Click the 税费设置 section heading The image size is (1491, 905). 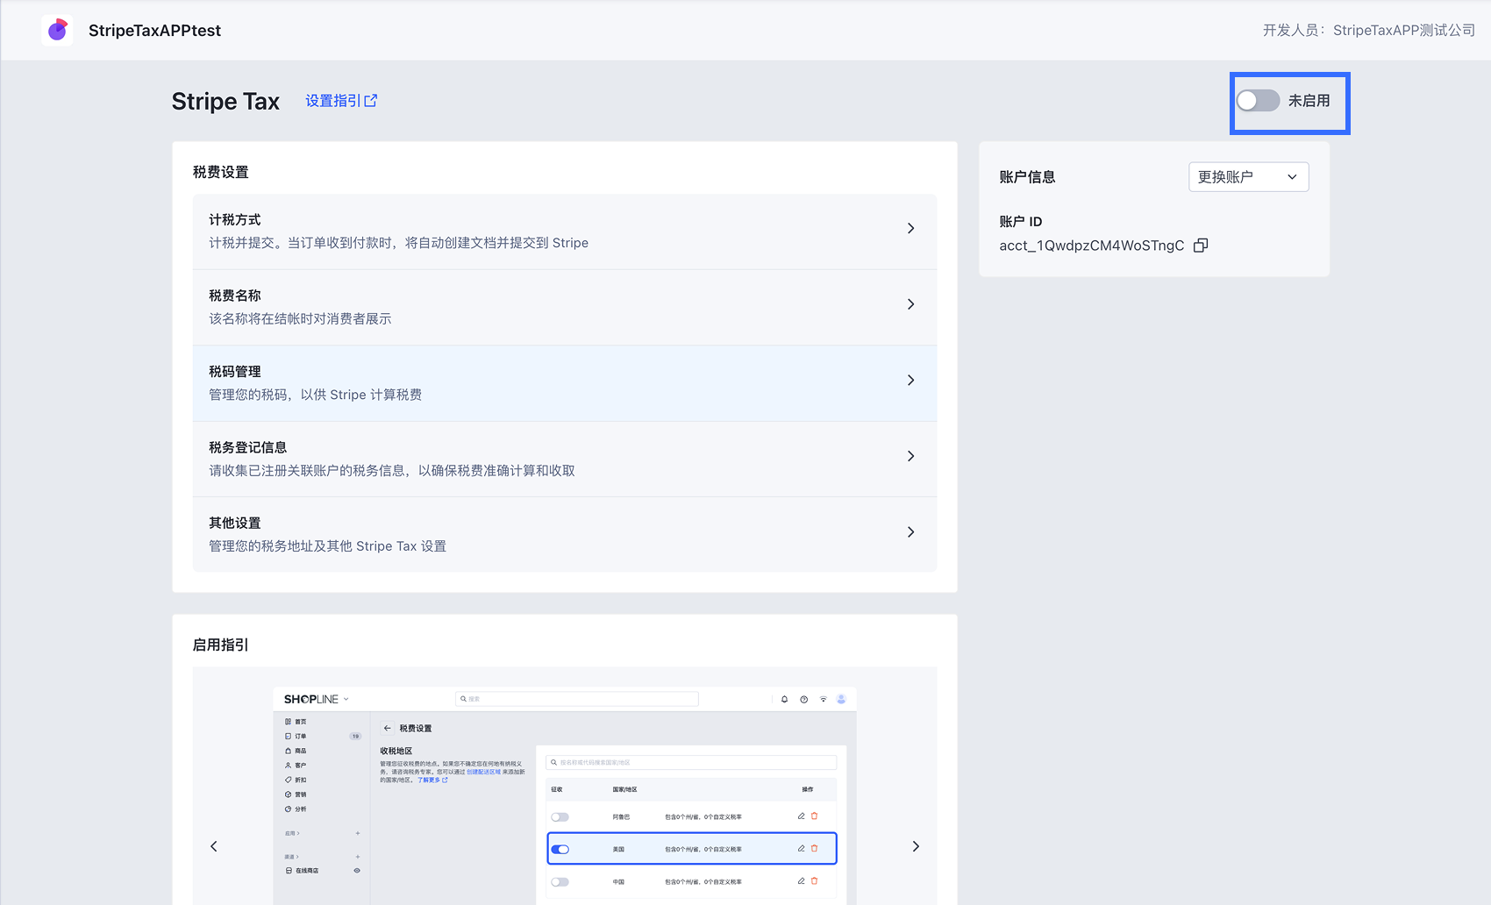220,172
